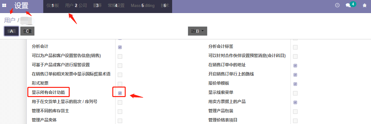Toggle the 管理价格表项目 checkbox

coord(295,121)
